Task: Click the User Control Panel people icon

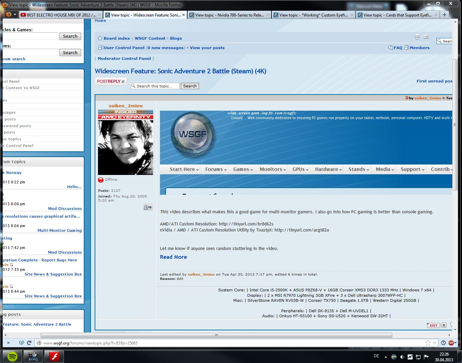Action: (x=100, y=47)
